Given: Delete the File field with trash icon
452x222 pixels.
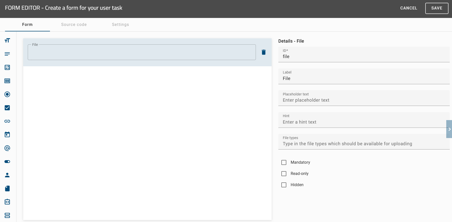Looking at the screenshot, I should click(264, 52).
